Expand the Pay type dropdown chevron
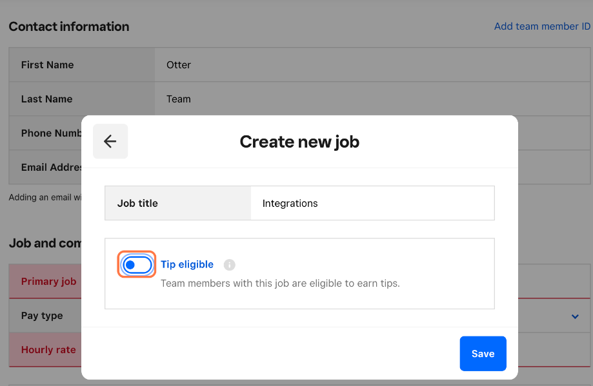The height and width of the screenshot is (386, 593). pyautogui.click(x=575, y=316)
